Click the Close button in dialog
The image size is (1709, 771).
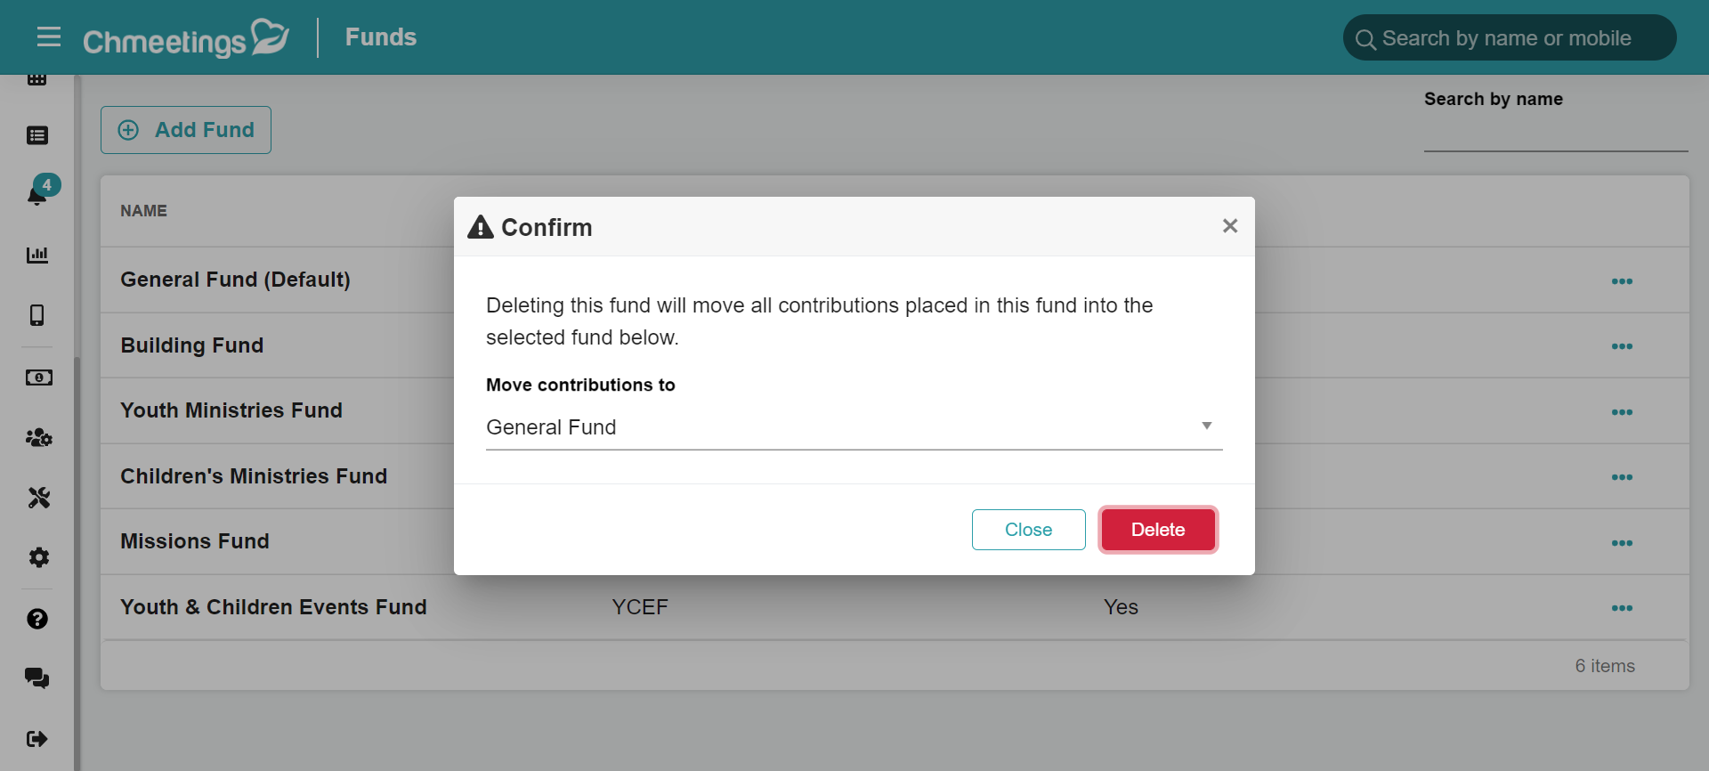[x=1028, y=530]
